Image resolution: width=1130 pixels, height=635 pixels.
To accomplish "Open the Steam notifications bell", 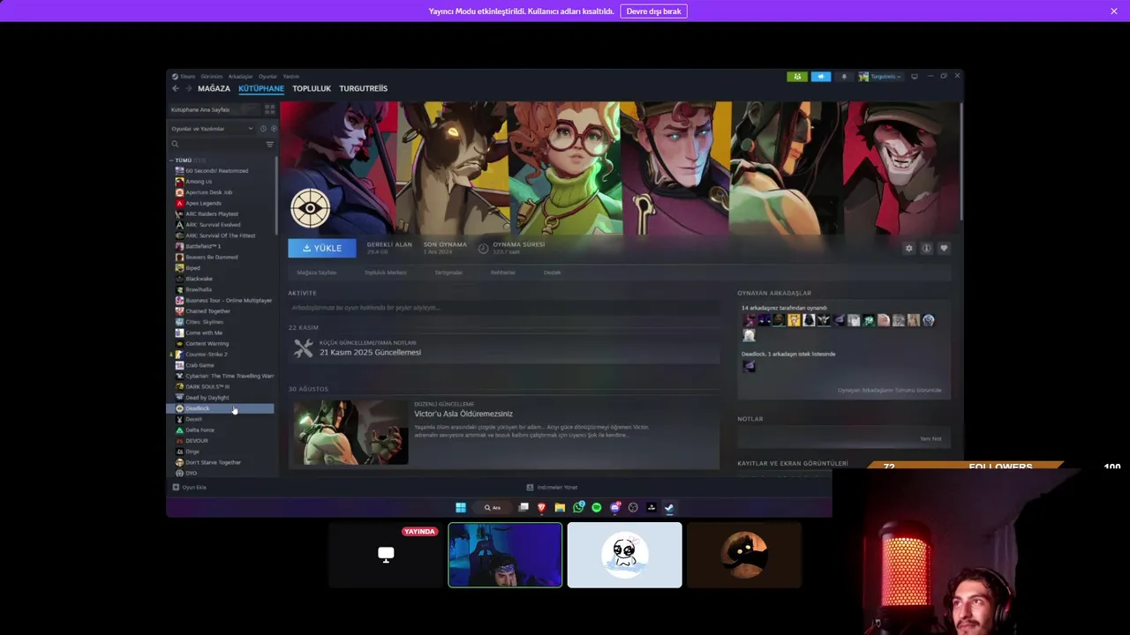I will (x=844, y=77).
